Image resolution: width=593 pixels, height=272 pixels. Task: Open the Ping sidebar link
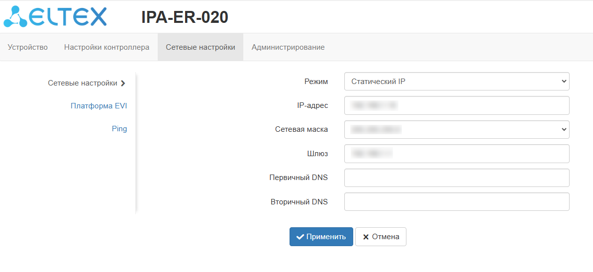tap(119, 129)
